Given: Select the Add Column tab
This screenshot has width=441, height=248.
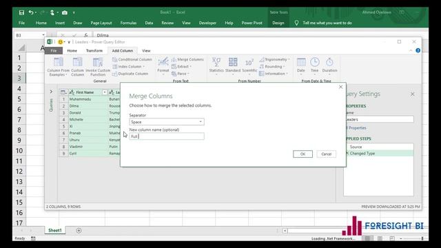Looking at the screenshot, I should [x=123, y=50].
